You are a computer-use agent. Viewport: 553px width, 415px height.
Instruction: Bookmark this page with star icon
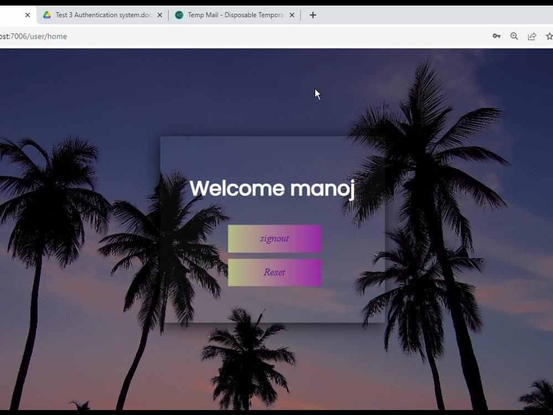tap(549, 36)
